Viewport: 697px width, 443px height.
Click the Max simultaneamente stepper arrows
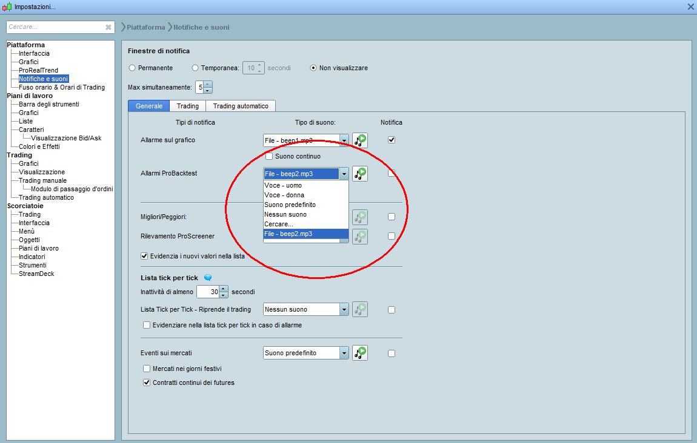(208, 87)
